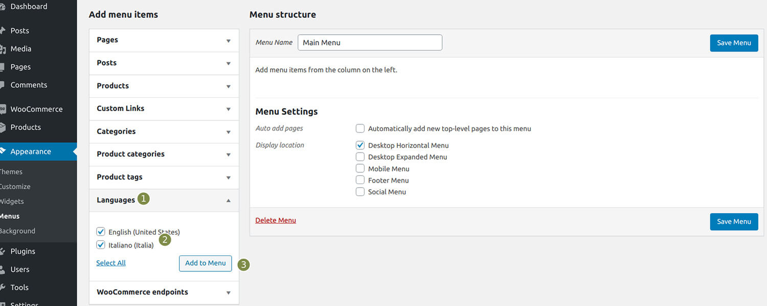767x306 pixels.
Task: Click the Pages sidebar icon
Action: (2, 67)
